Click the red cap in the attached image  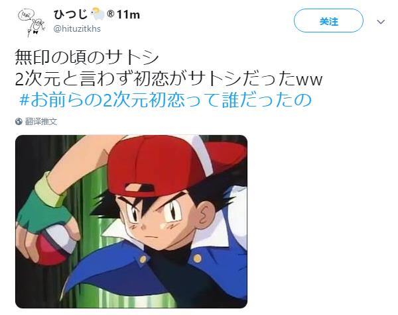click(x=163, y=165)
